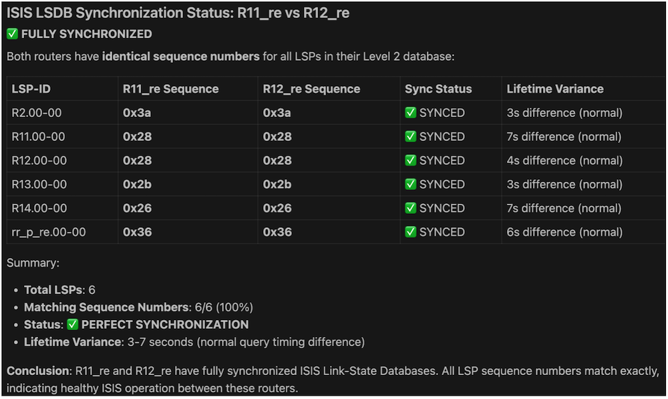The height and width of the screenshot is (399, 668).
Task: Click the green checkmark in the rr_p_re.00-00 row
Action: 411,232
